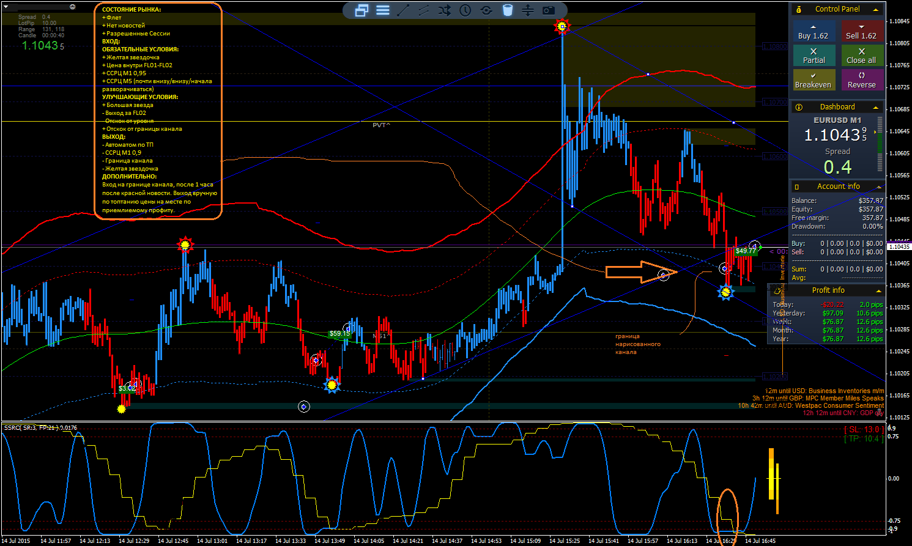Screen dimensions: 912x546
Task: Click the Today -$20.22 profit row
Action: click(x=828, y=304)
